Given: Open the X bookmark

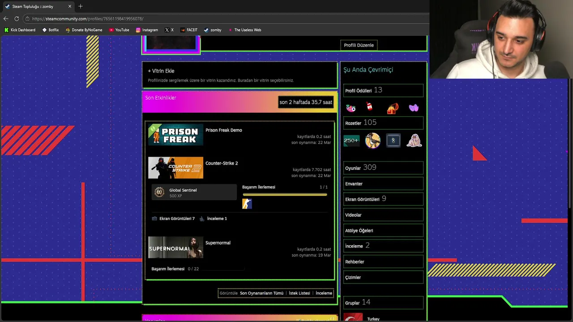Looking at the screenshot, I should (169, 30).
